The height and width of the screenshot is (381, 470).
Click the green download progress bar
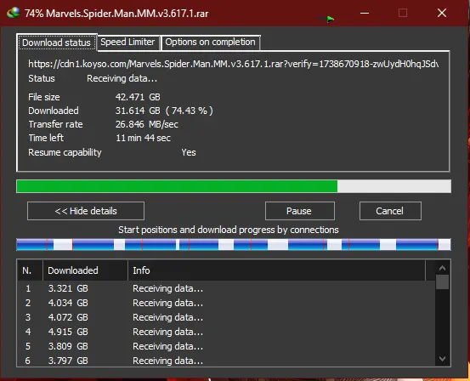[x=234, y=186]
